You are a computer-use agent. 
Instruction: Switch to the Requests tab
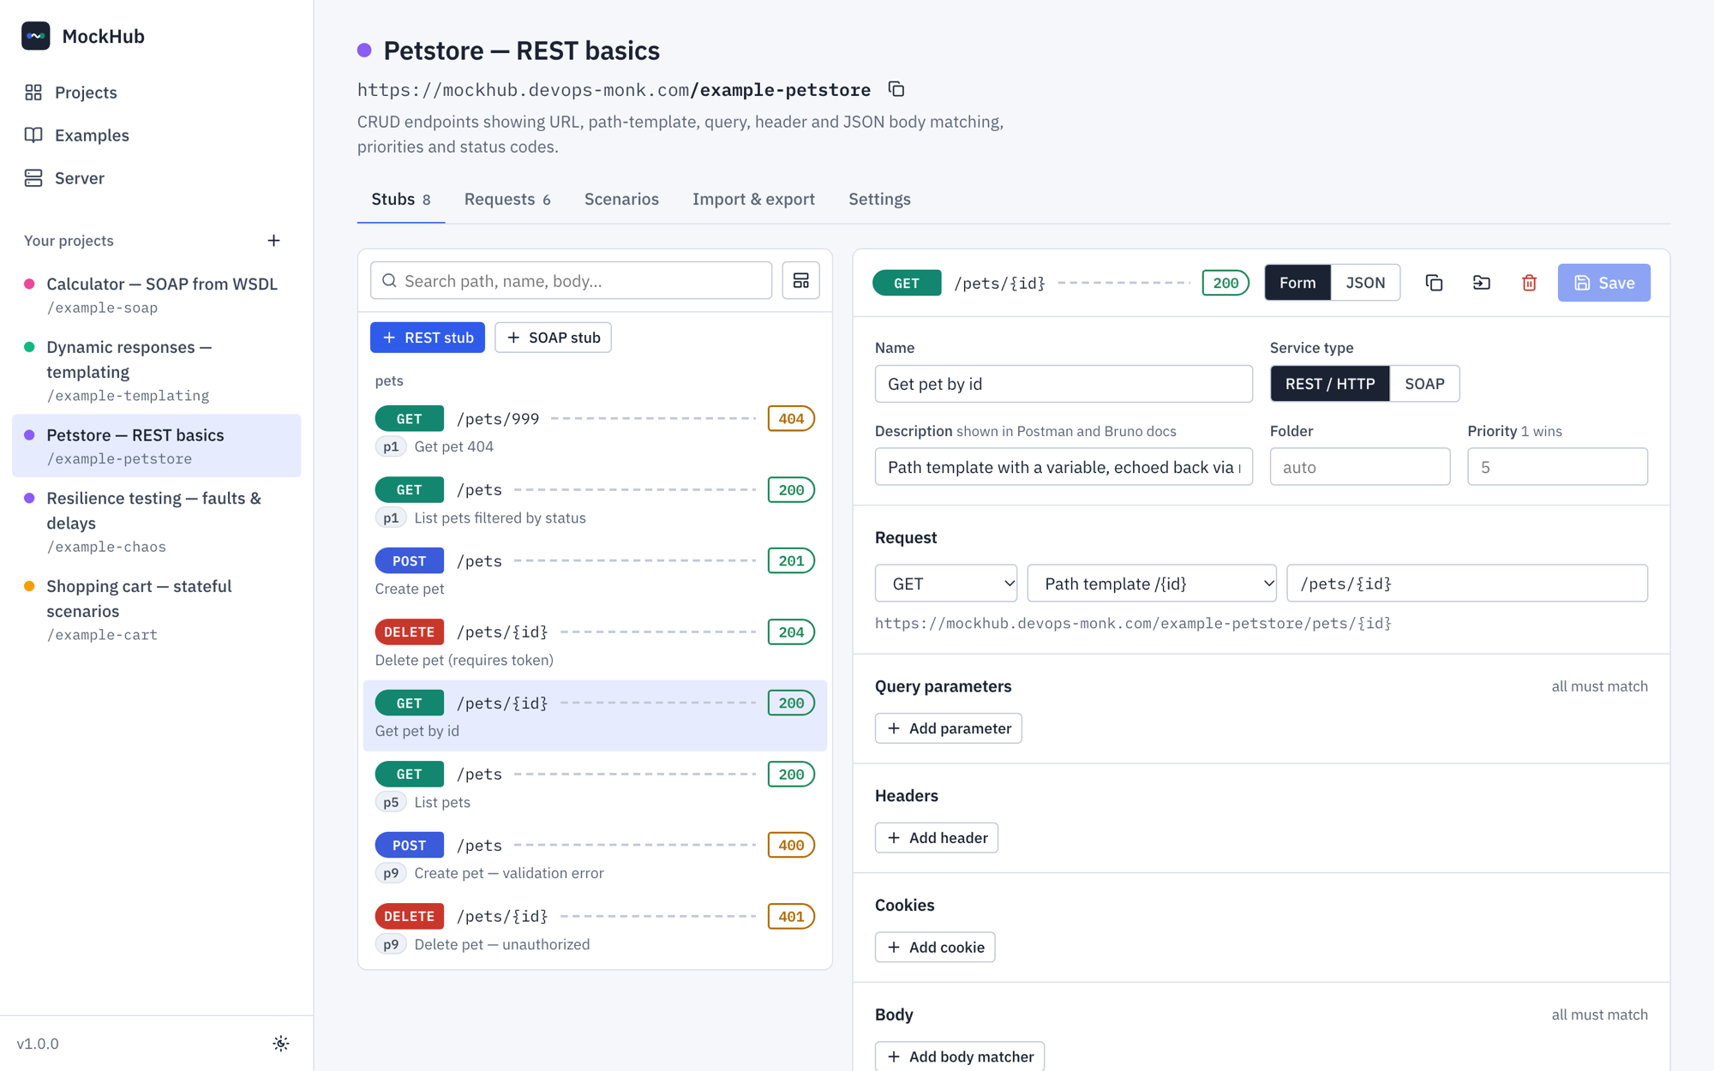coord(507,199)
